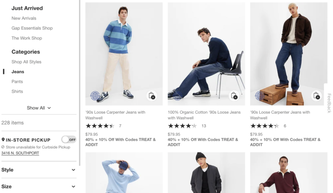The height and width of the screenshot is (193, 333).
Task: Click the 3416 N. Southport store link
Action: tap(20, 153)
